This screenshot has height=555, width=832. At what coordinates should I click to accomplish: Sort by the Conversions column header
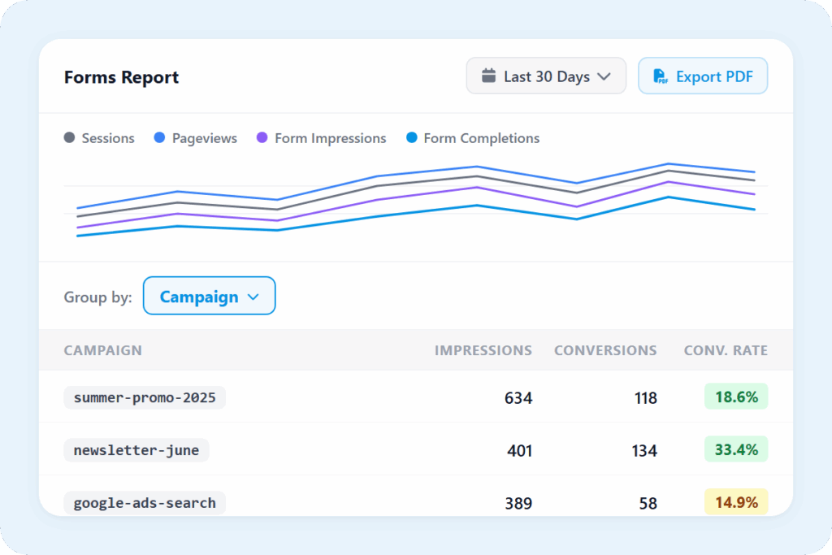click(605, 350)
